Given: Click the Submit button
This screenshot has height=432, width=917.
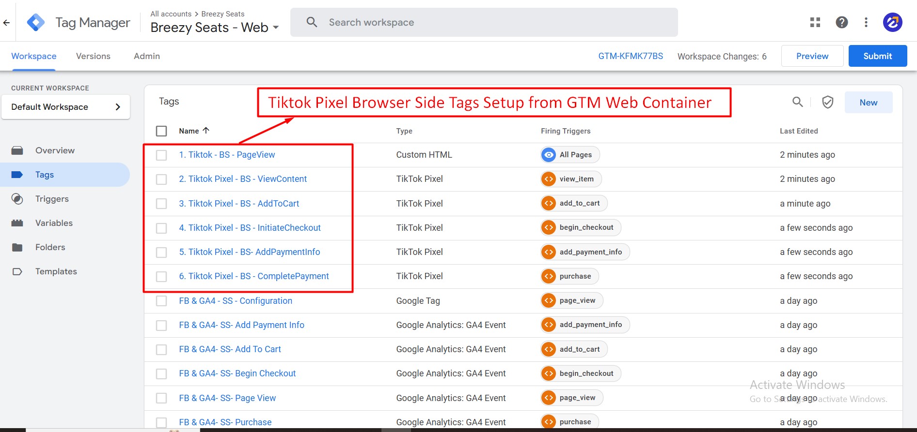Looking at the screenshot, I should pyautogui.click(x=878, y=56).
